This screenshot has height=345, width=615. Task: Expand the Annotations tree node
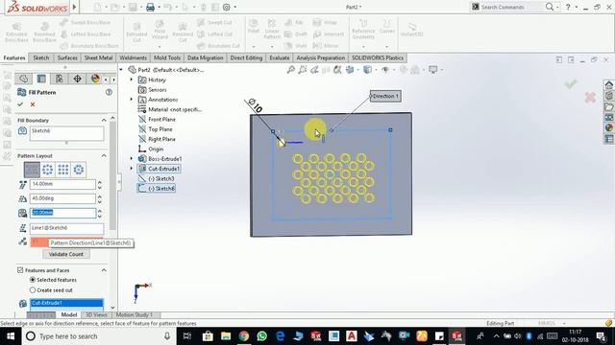pyautogui.click(x=132, y=100)
